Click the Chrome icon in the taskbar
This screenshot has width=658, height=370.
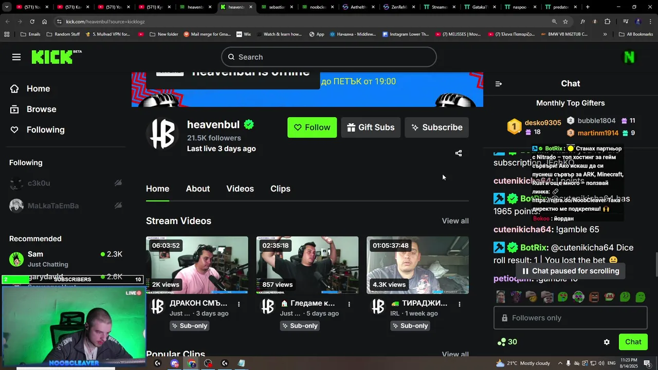click(192, 363)
